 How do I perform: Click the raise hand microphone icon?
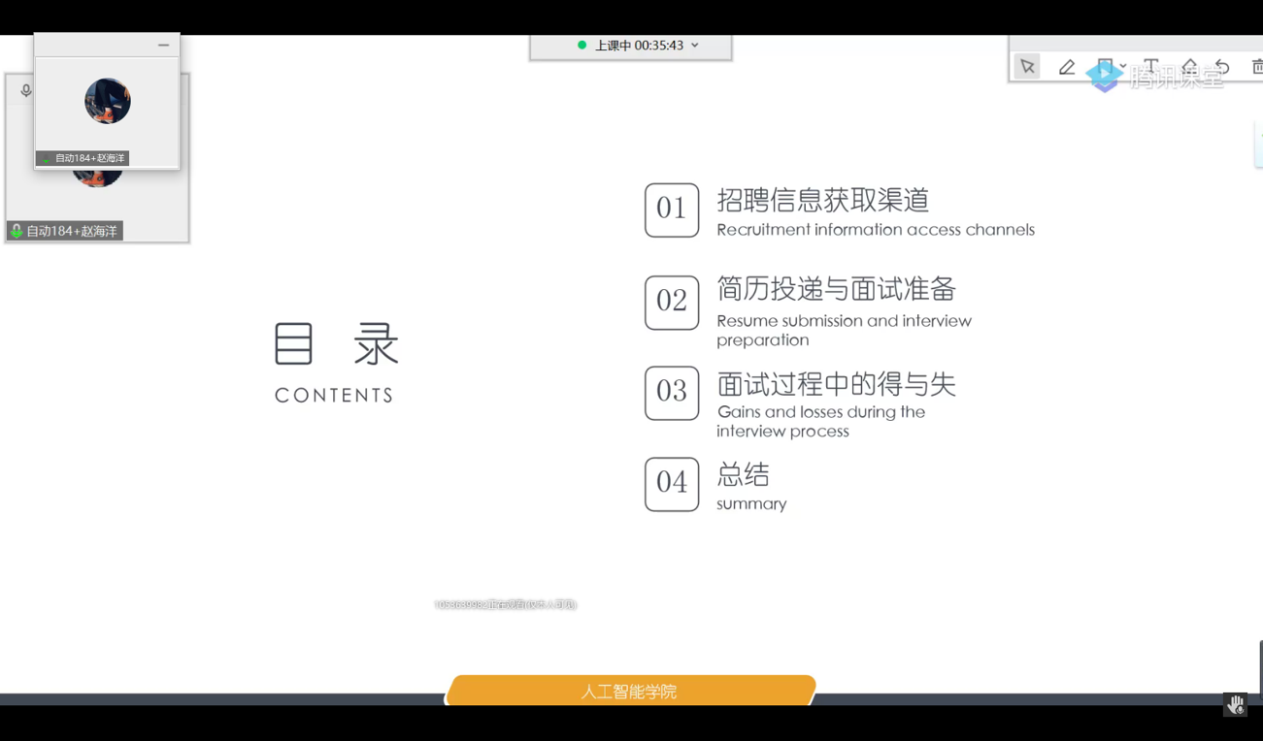pos(1235,705)
